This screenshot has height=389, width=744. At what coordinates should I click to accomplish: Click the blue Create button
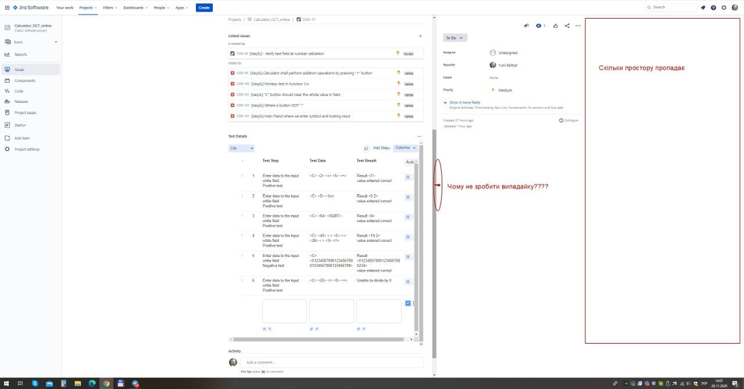click(204, 8)
